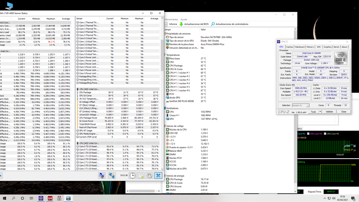Switch to Memory tab in CPU-Z
Viewport: 359px width, 202px height.
point(310,47)
